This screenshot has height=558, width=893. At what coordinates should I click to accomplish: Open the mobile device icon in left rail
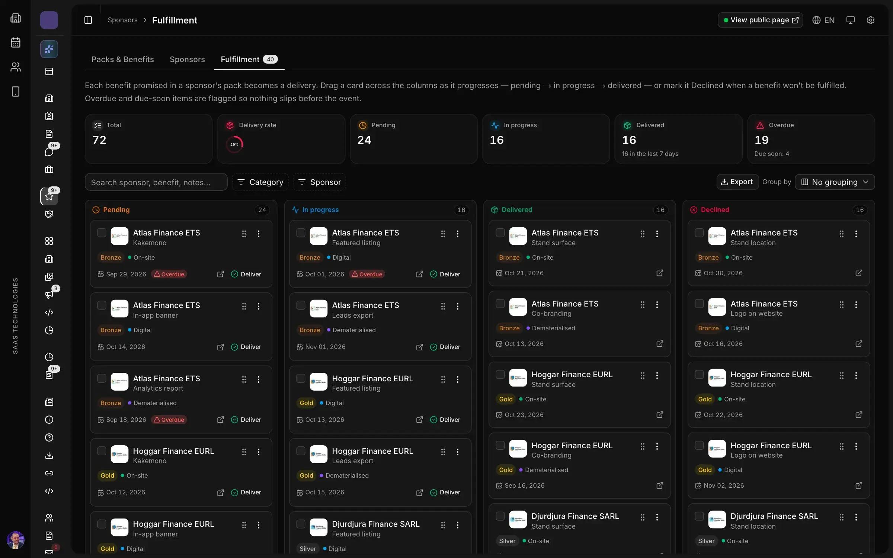point(15,92)
